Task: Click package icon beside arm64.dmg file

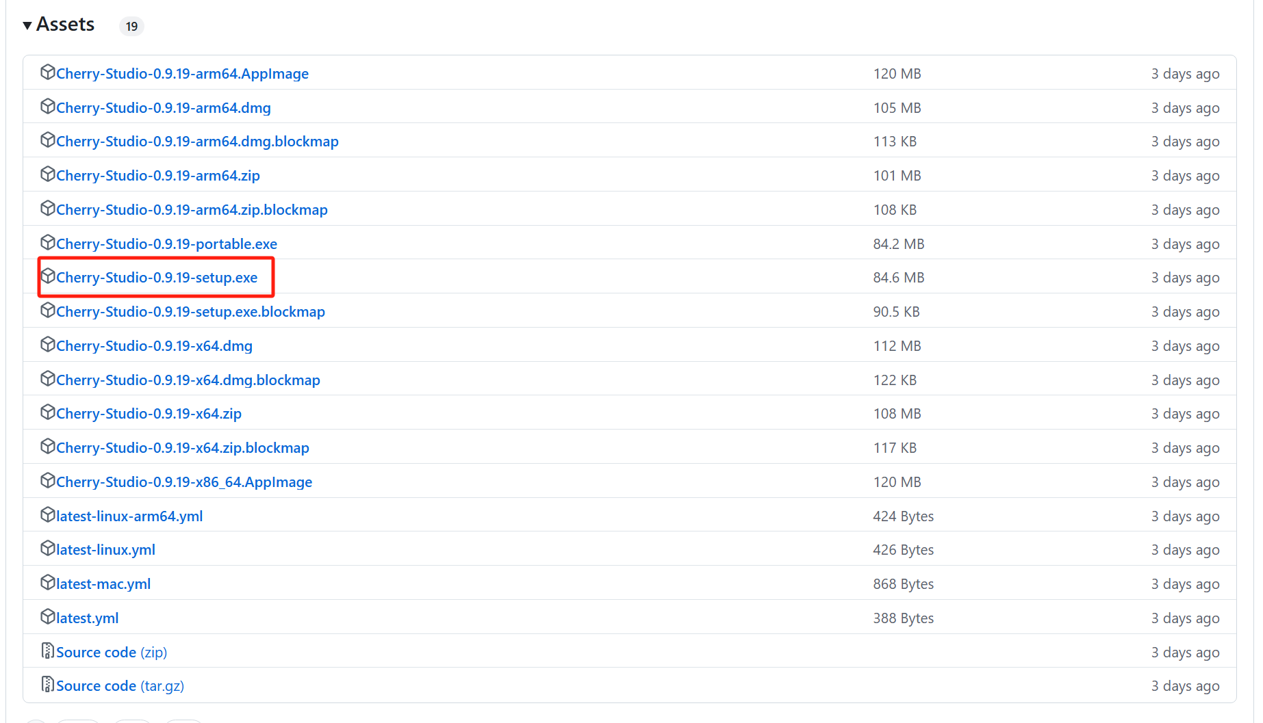Action: tap(47, 106)
